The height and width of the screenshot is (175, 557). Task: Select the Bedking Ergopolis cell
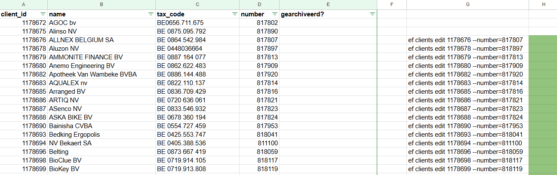(x=102, y=135)
